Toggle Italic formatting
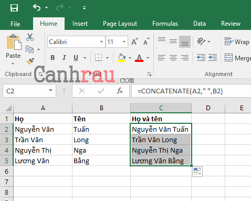251x201 pixels. coord(64,58)
